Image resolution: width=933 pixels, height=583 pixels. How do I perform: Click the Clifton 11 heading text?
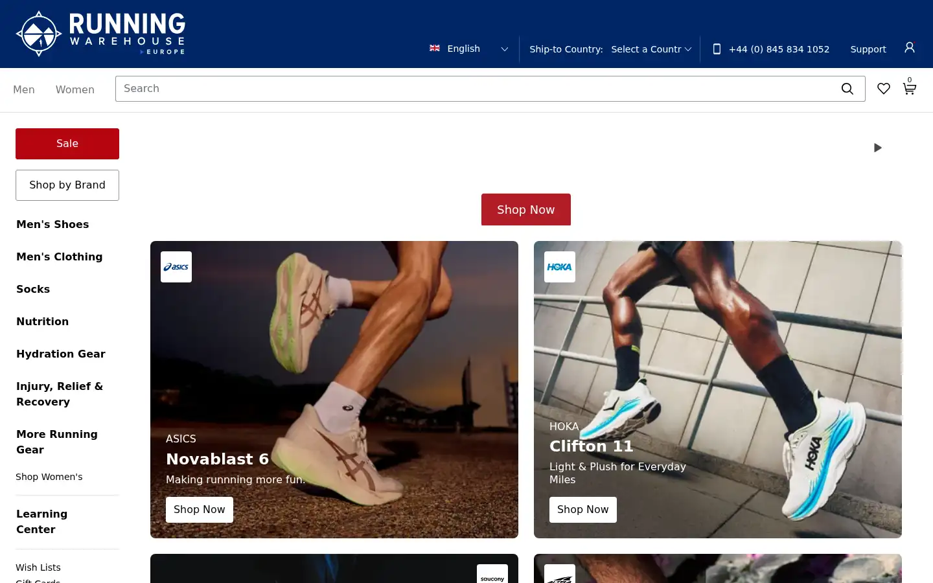coord(591,446)
